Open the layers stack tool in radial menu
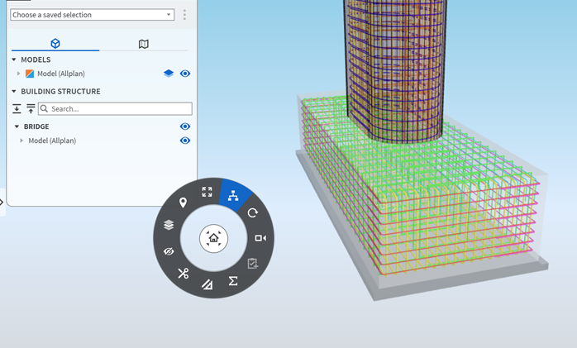 pos(169,224)
